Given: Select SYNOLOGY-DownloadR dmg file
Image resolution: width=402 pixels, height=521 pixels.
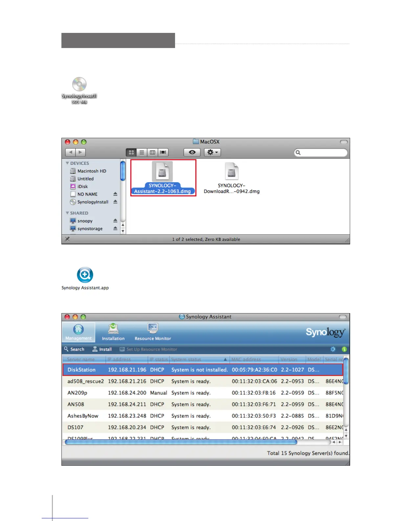Looking at the screenshot, I should [x=232, y=178].
